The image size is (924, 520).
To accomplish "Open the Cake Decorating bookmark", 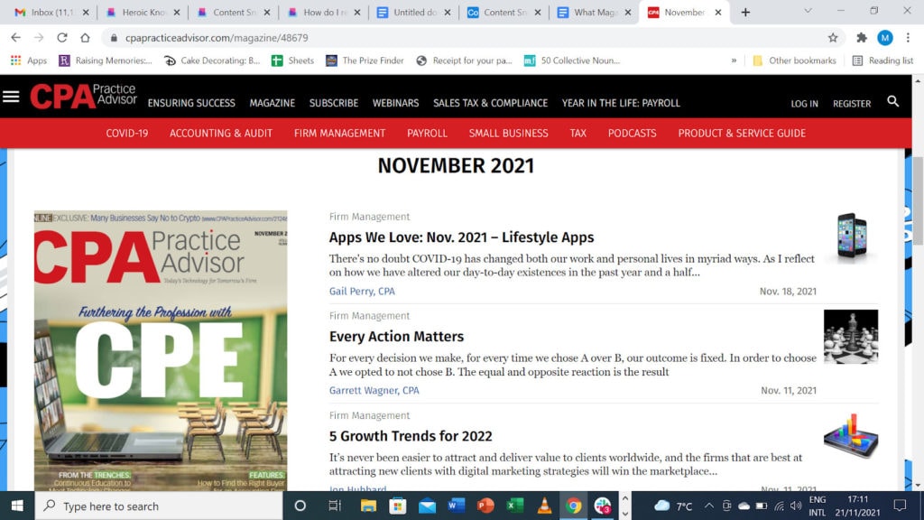I will click(211, 60).
